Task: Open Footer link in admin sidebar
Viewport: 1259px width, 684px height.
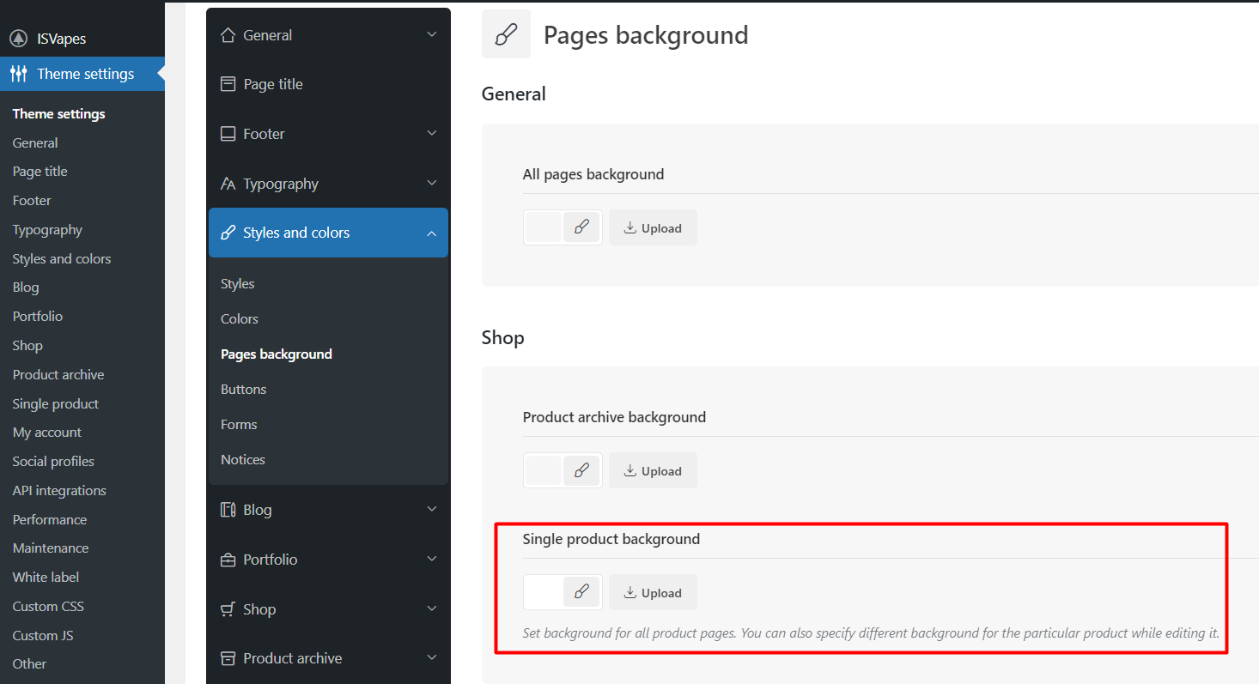Action: point(32,201)
